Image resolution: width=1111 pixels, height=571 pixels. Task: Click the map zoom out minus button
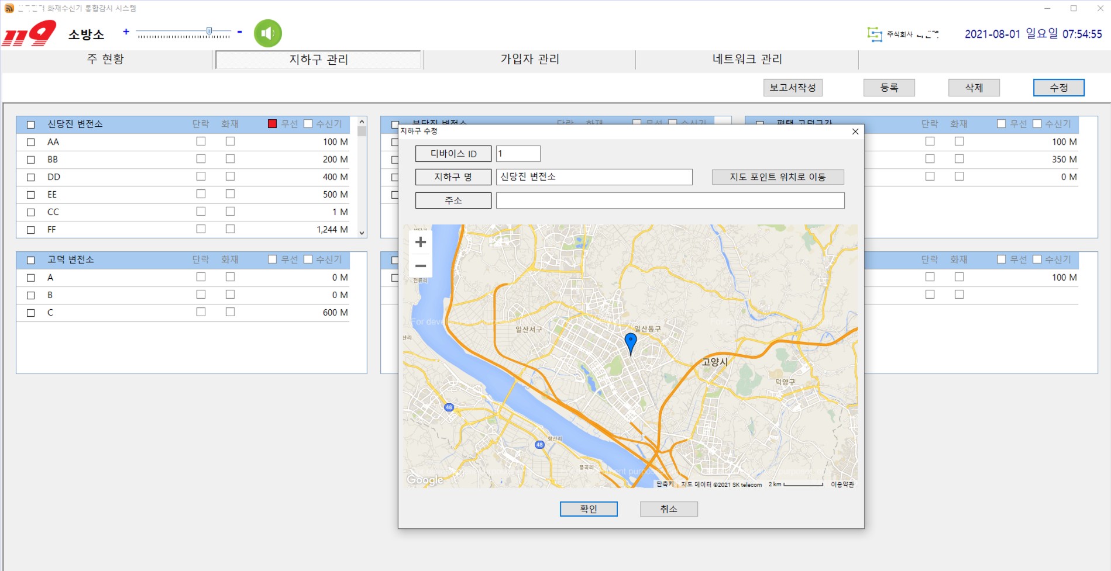(420, 266)
